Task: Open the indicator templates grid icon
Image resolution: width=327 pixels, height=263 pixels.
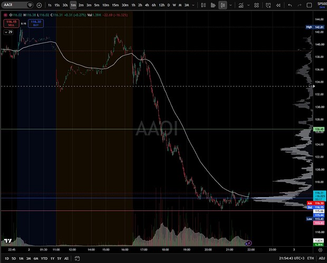Action: point(256,5)
